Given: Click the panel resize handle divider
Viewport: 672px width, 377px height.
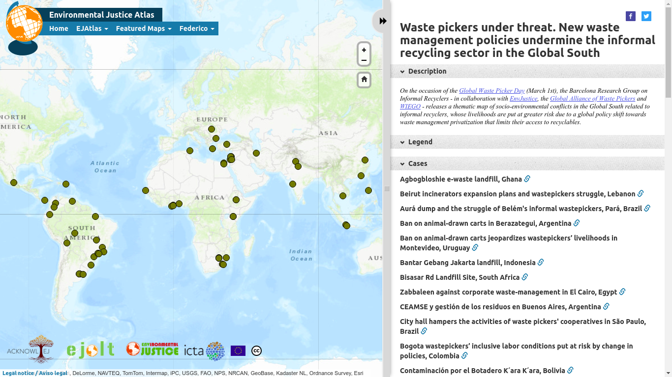Looking at the screenshot, I should click(387, 188).
